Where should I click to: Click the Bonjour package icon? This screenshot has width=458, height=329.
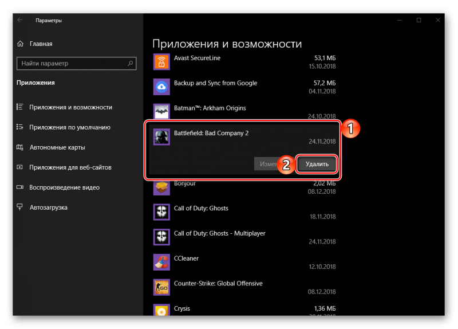161,188
